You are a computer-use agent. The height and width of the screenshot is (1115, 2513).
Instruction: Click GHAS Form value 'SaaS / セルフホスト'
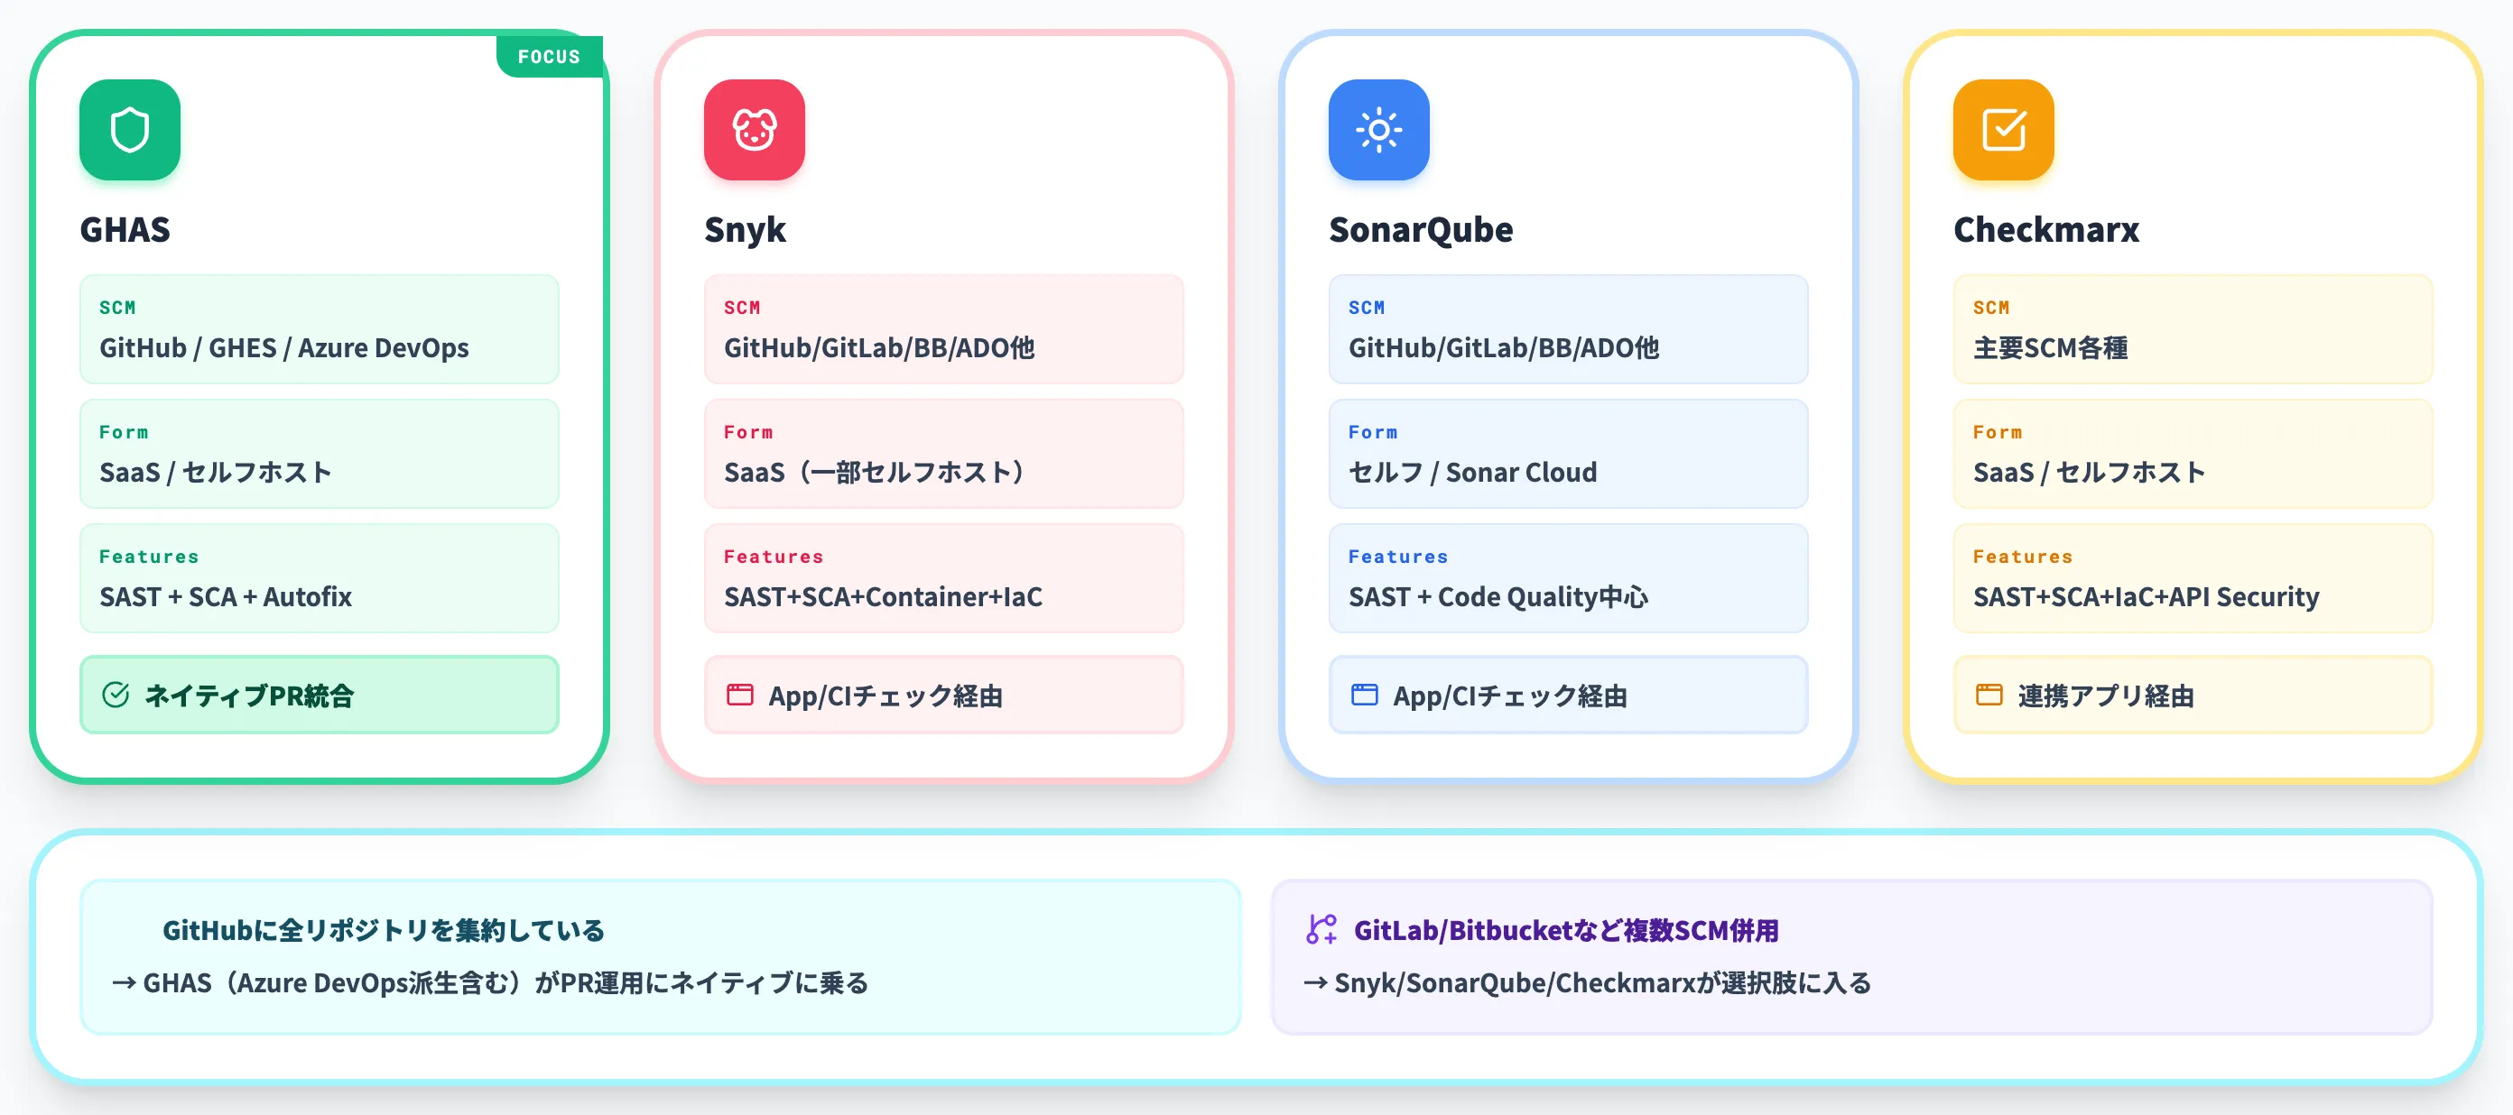tap(216, 473)
